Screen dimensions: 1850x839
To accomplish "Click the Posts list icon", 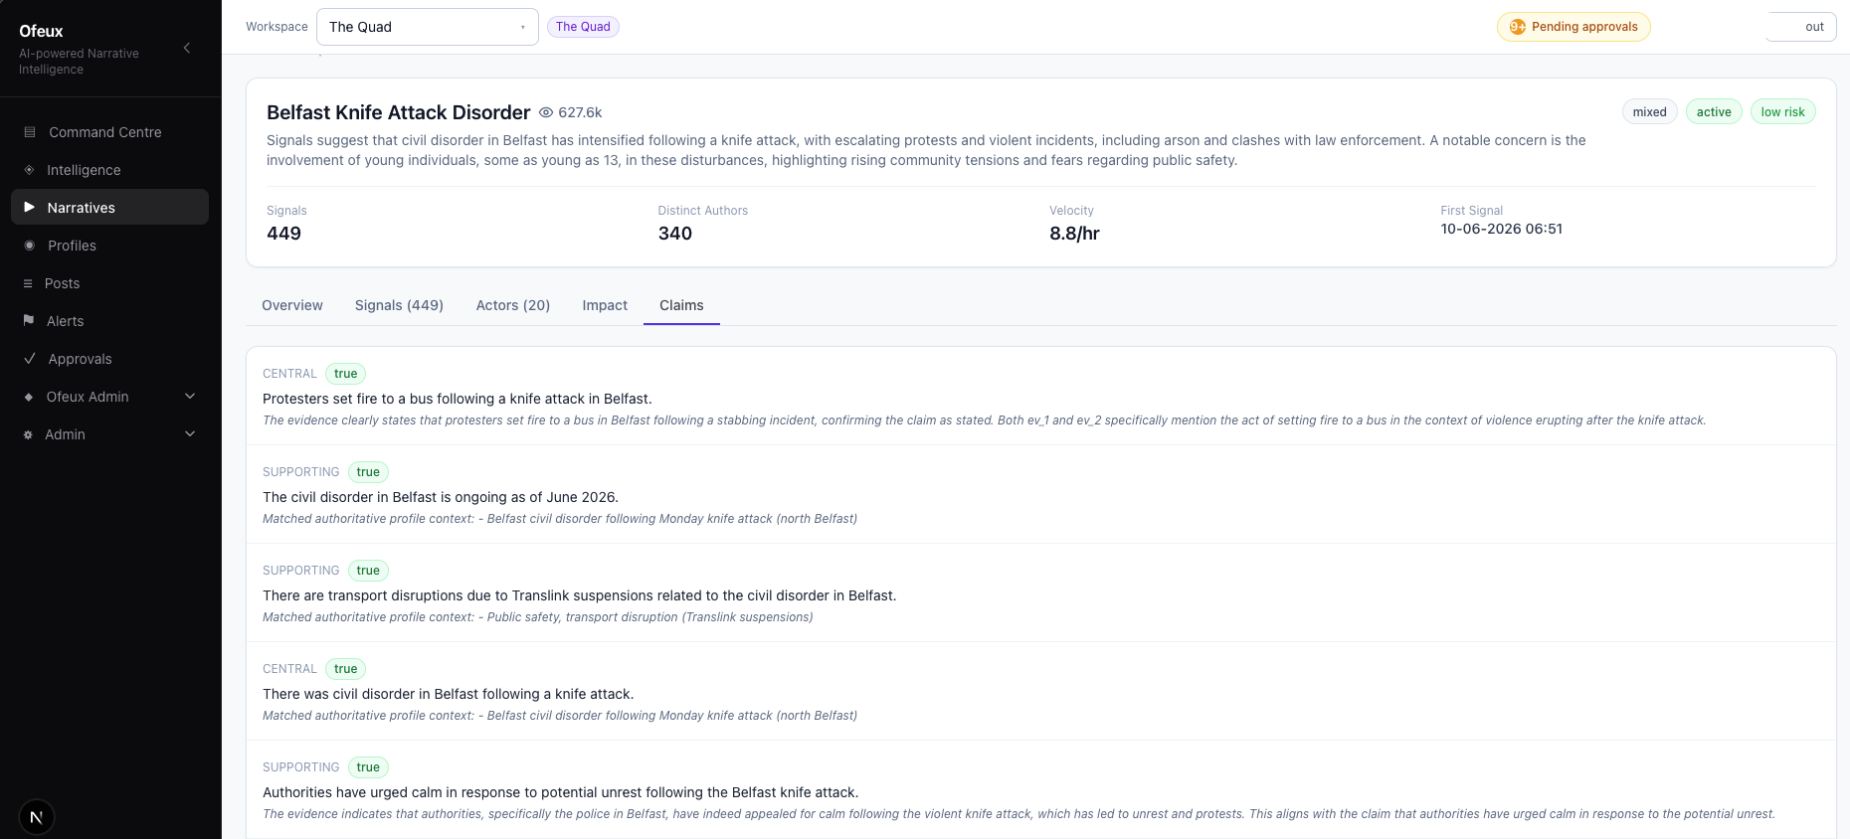I will tap(28, 283).
